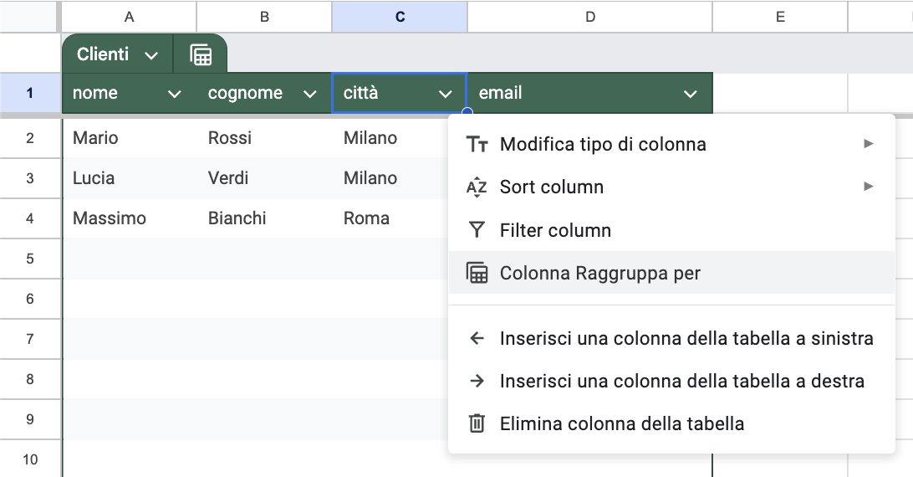Viewport: 913px width, 477px height.
Task: Choose Elimina colonna della tabella
Action: click(671, 423)
